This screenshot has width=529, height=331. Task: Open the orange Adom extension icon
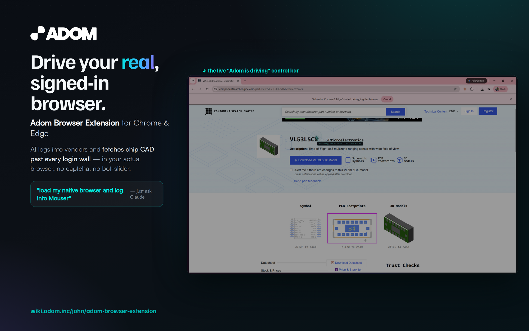tap(465, 89)
